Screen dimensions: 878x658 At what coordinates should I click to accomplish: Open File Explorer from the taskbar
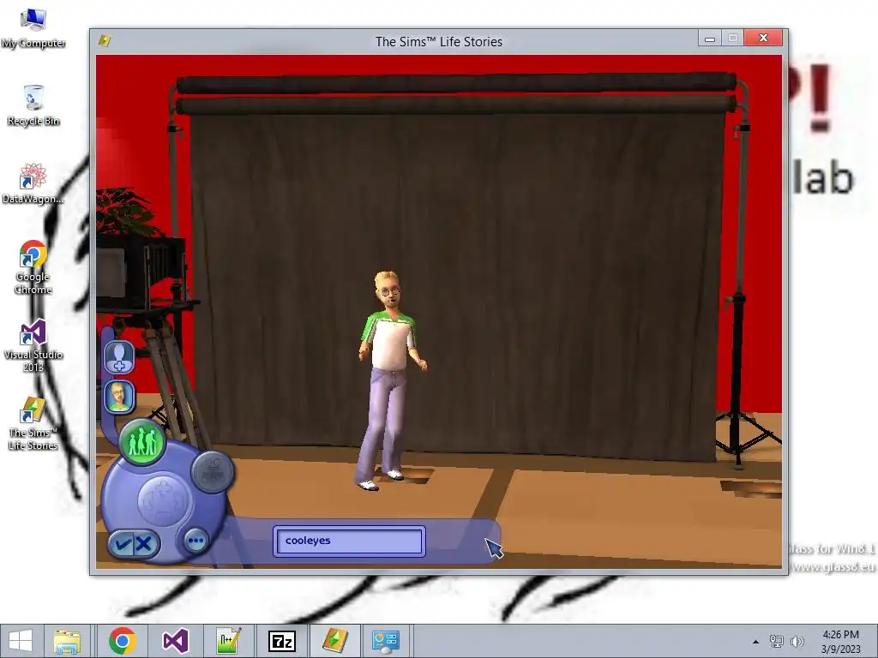coord(67,641)
